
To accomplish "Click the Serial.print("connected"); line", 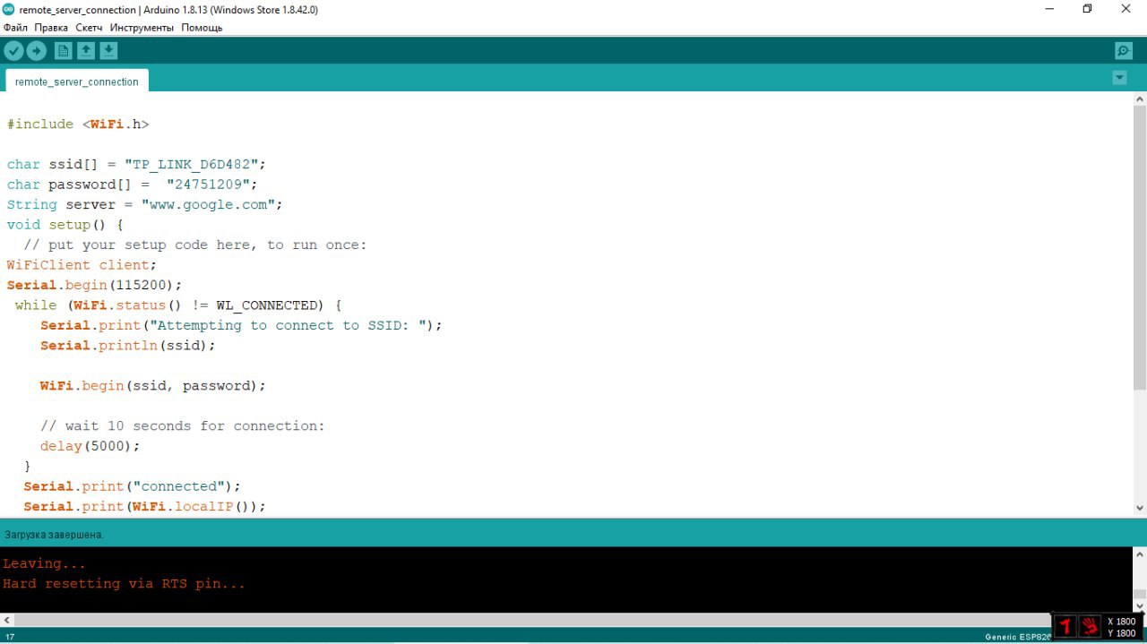I will coord(133,486).
